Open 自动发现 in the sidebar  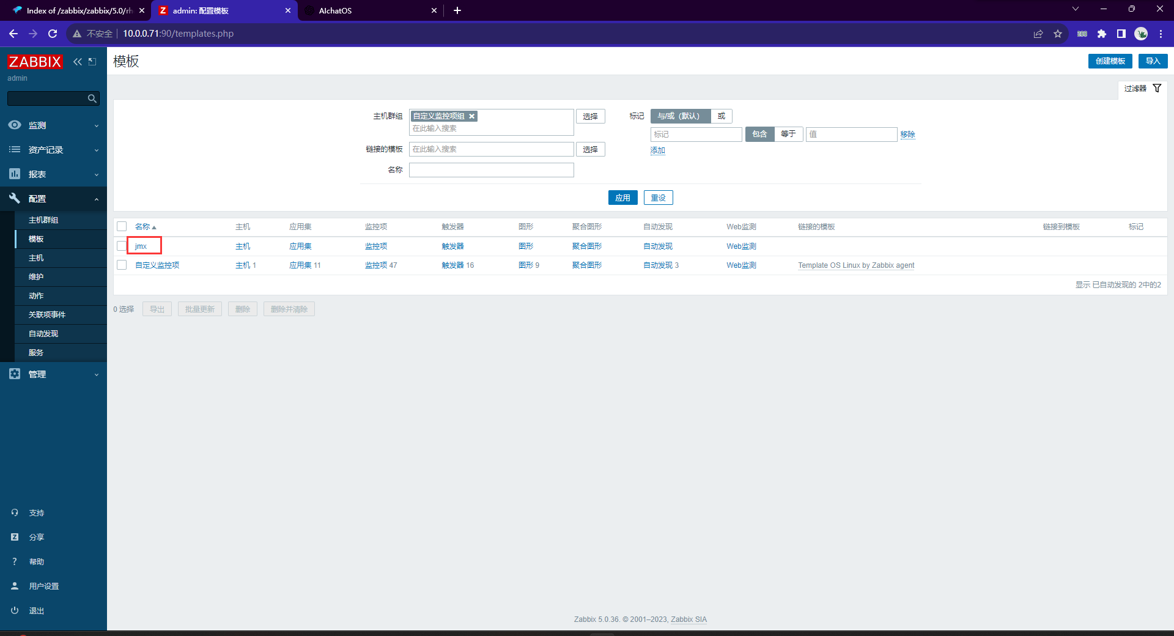(x=43, y=334)
